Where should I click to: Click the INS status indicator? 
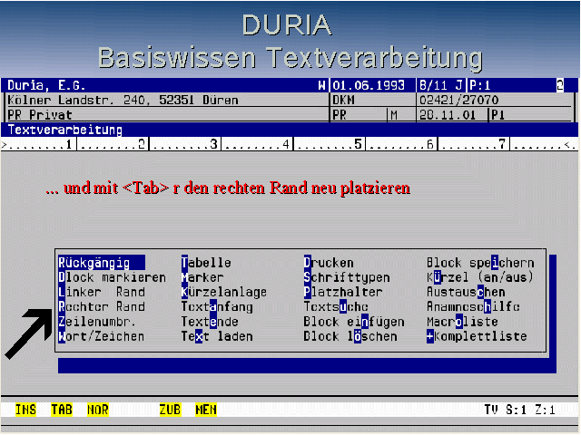pos(25,410)
